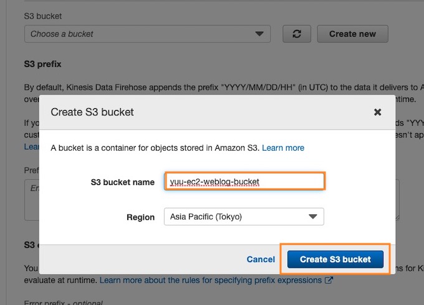Image resolution: width=424 pixels, height=305 pixels.
Task: Open the Choose a bucket combo box
Action: (147, 34)
